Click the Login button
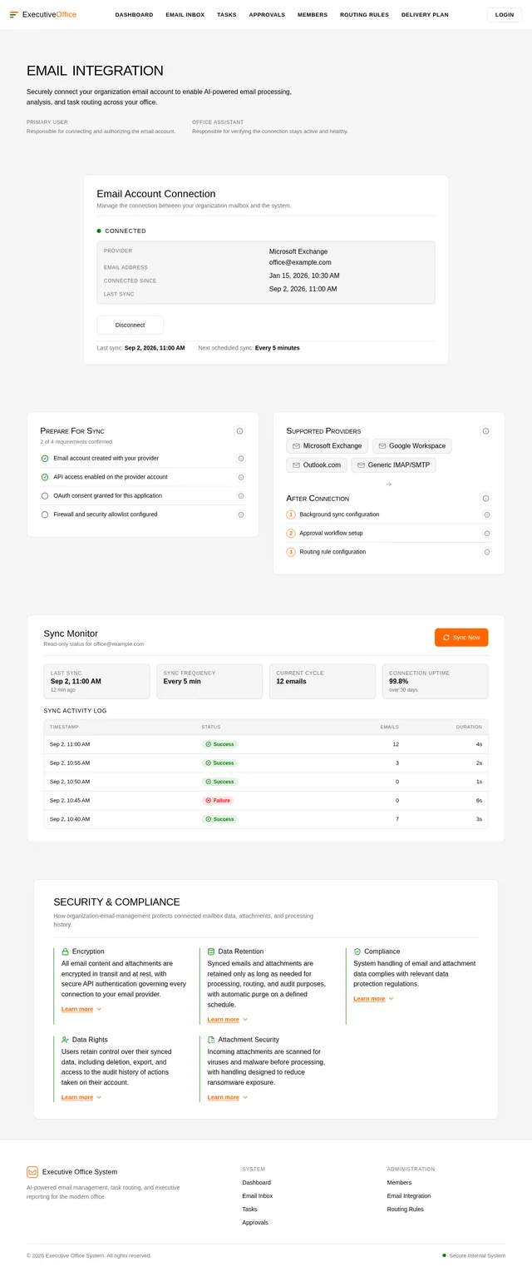 (x=505, y=15)
